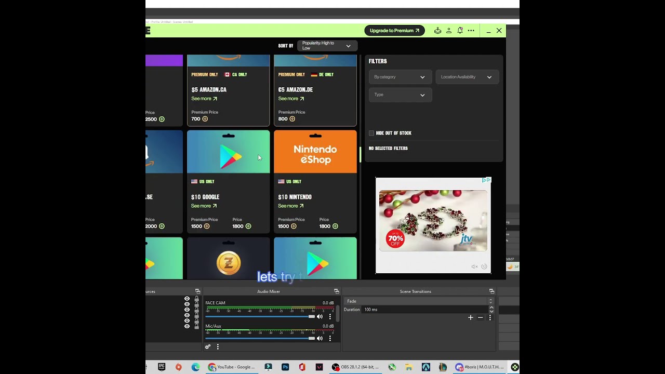This screenshot has width=665, height=374.
Task: Open Epic Games from the taskbar
Action: (x=162, y=367)
